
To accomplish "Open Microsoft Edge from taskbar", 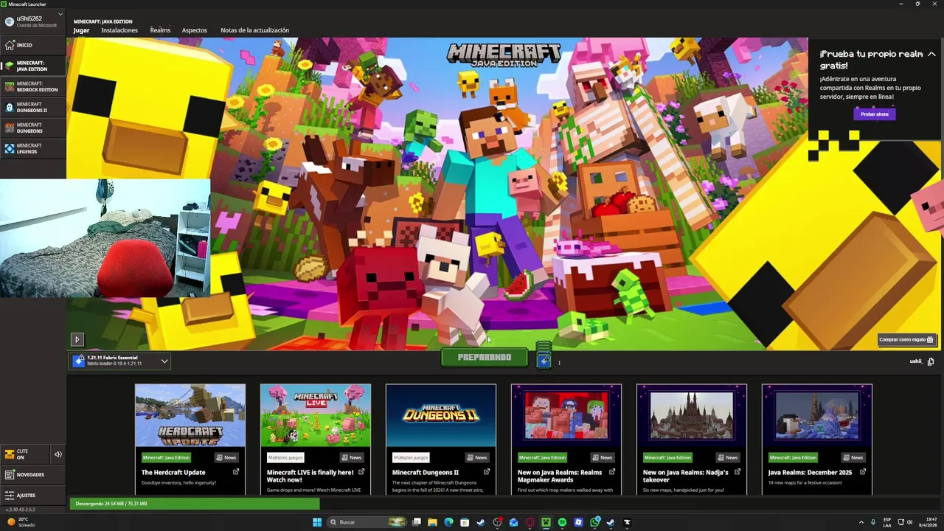I will [x=448, y=522].
